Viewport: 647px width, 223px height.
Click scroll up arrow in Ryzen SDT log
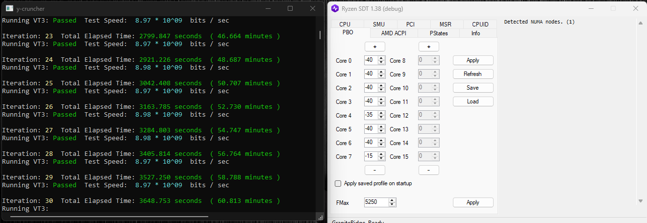(640, 23)
